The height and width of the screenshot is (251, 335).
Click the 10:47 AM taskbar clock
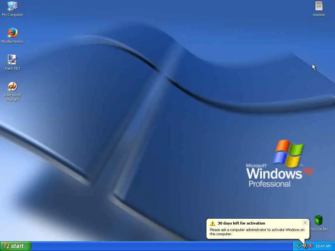[x=323, y=246]
